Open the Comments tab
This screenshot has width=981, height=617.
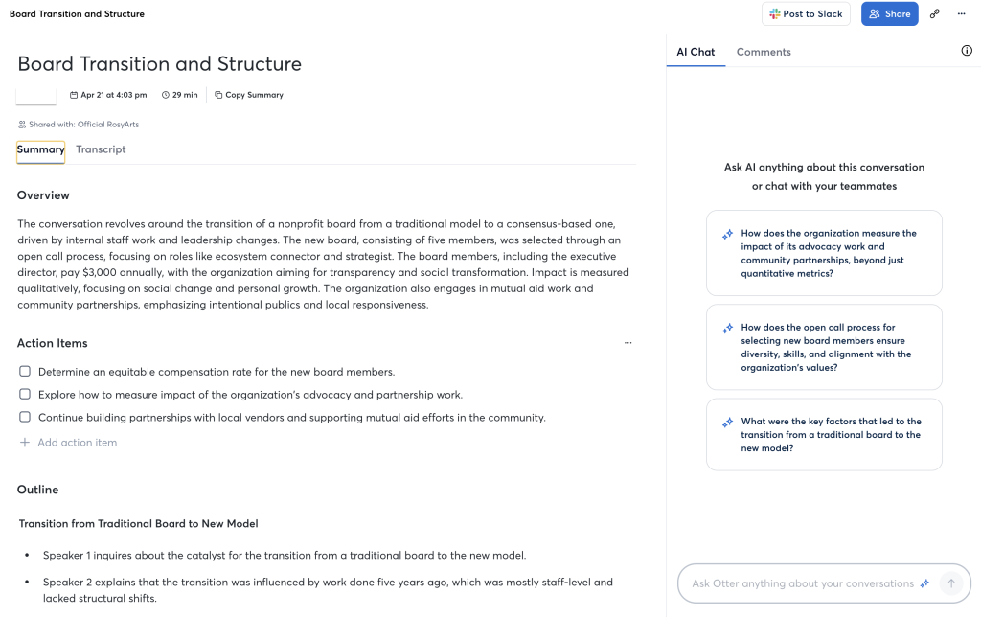(x=764, y=52)
